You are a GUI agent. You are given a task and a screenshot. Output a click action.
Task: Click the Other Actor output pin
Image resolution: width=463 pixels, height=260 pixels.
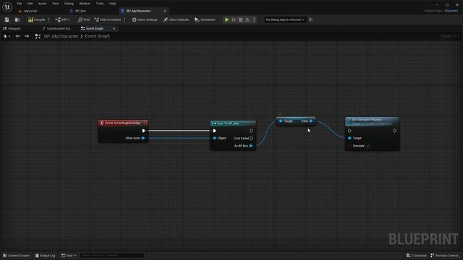(143, 138)
